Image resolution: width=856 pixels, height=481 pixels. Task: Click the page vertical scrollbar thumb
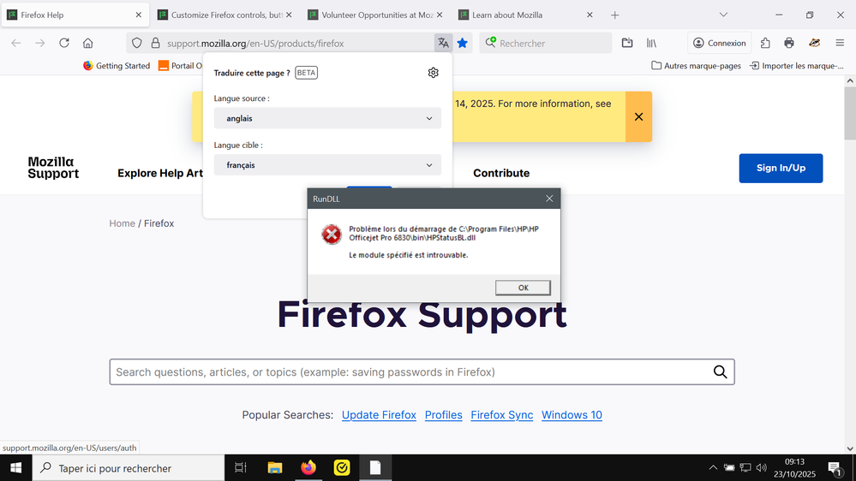click(850, 113)
